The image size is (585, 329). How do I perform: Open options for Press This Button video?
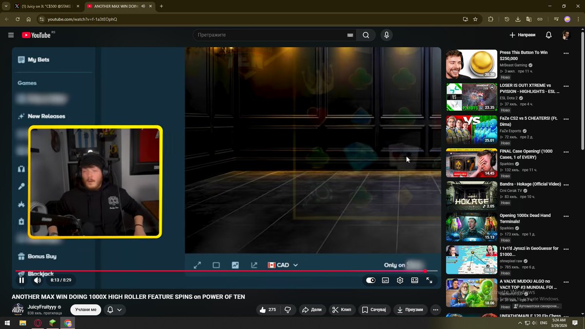(x=566, y=53)
